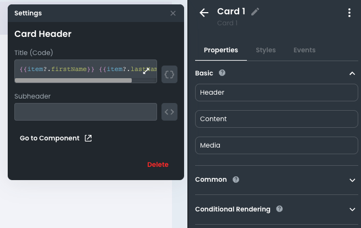Switch to the Events tab
Image resolution: width=361 pixels, height=228 pixels.
point(304,50)
